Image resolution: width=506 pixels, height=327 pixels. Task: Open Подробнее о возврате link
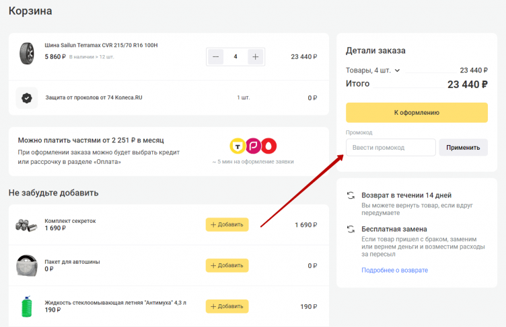[395, 270]
